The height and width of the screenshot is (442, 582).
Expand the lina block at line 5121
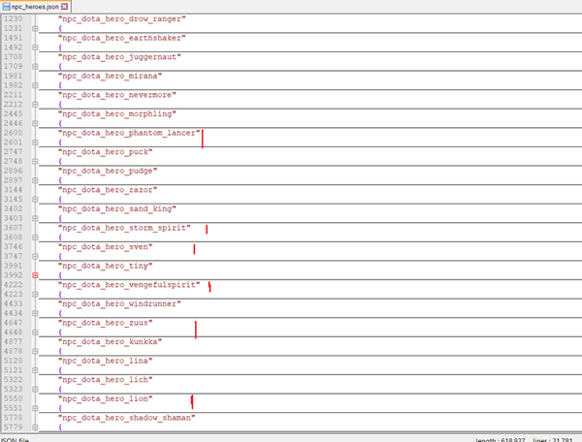tap(35, 370)
